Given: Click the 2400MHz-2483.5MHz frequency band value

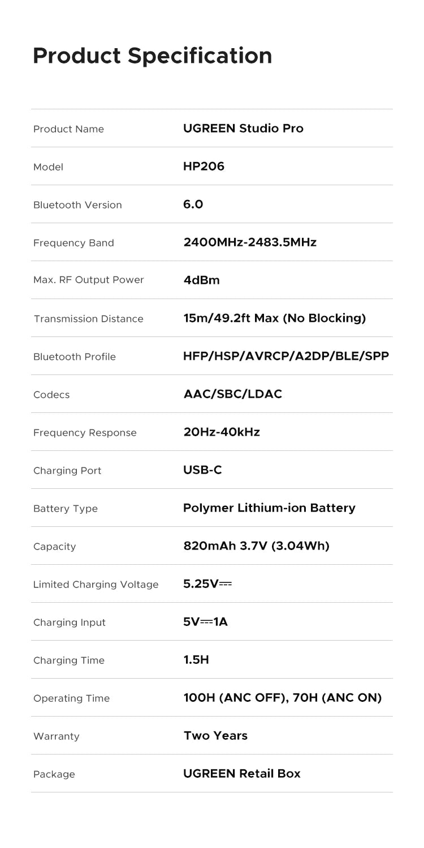Looking at the screenshot, I should pyautogui.click(x=250, y=242).
